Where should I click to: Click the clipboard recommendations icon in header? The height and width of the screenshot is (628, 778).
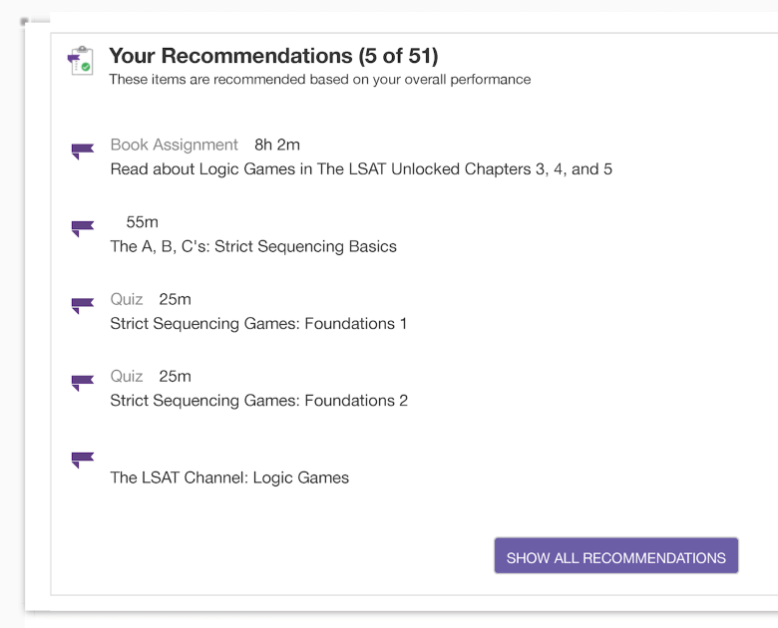click(x=80, y=61)
